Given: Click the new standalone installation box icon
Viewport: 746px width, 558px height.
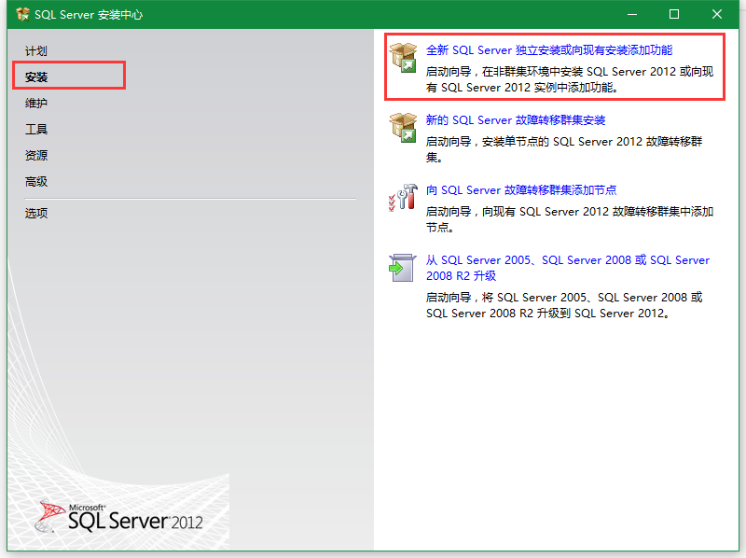Looking at the screenshot, I should 404,58.
